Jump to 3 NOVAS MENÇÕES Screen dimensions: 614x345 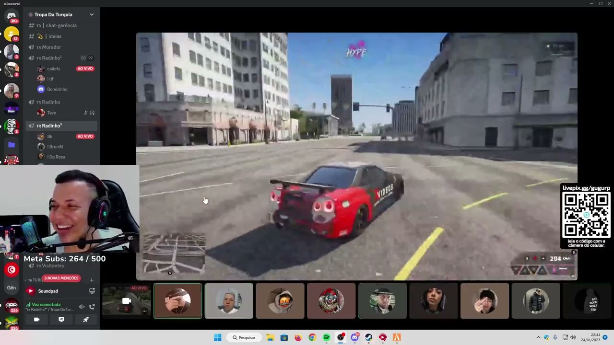(61, 278)
